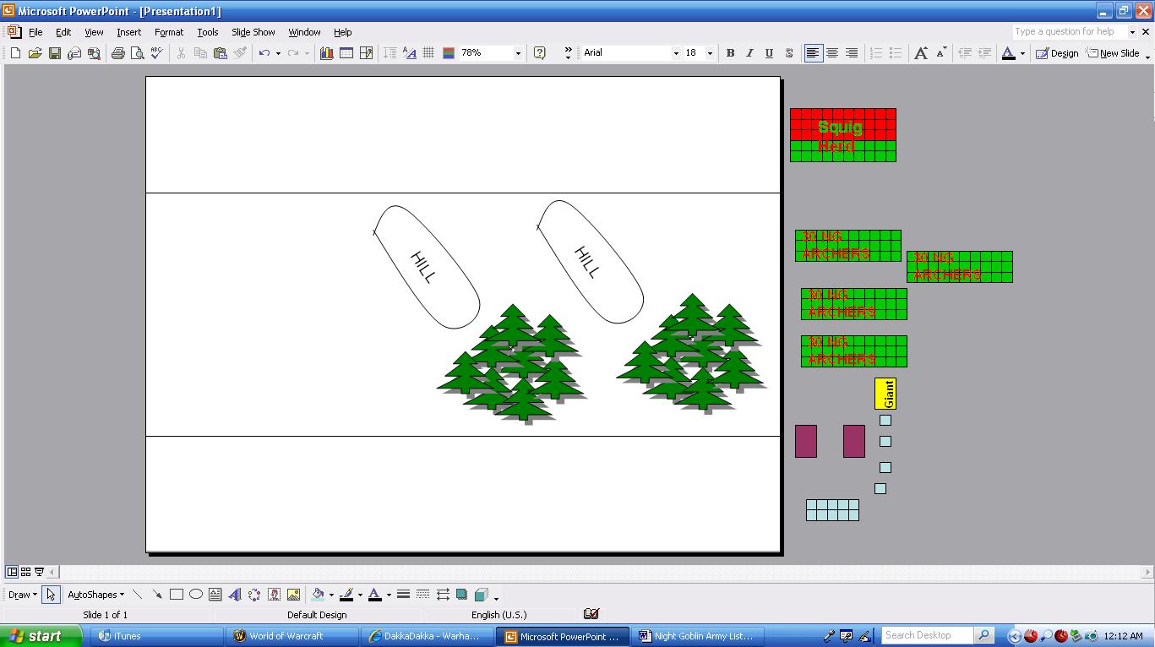Expand the Arial font name dropdown
The width and height of the screenshot is (1155, 647).
pos(675,53)
